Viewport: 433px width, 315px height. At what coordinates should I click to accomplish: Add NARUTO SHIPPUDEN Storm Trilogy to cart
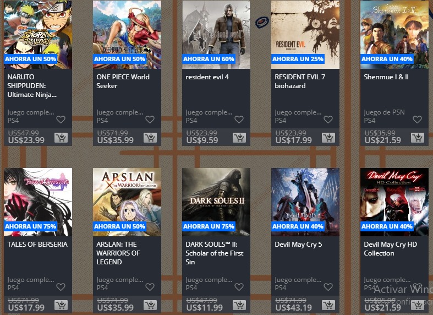(x=61, y=137)
